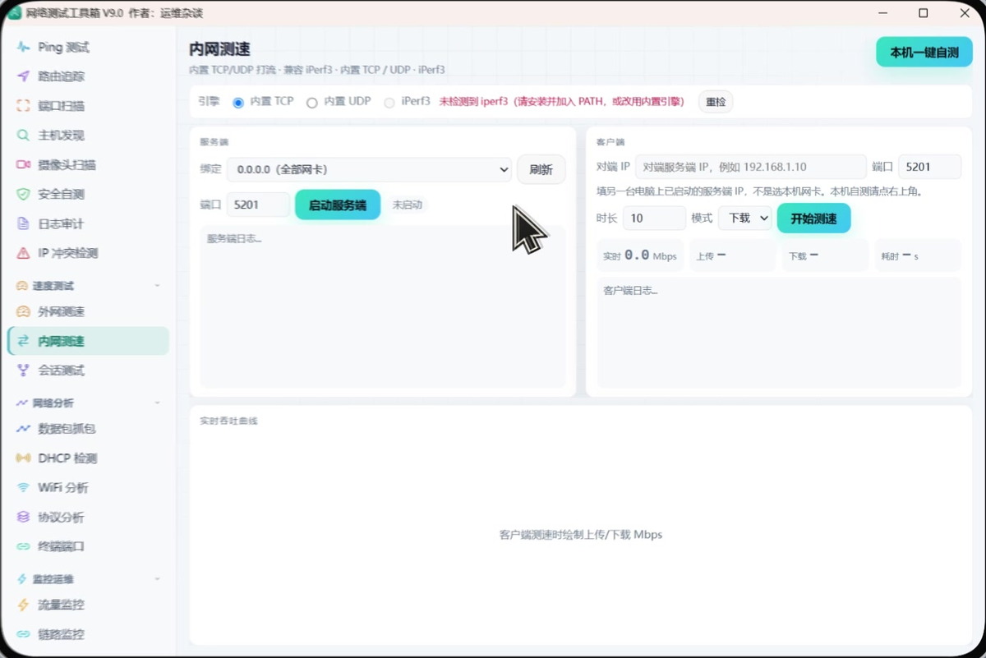This screenshot has height=658, width=986.
Task: Select the 内置 TCP engine radio
Action: point(238,103)
